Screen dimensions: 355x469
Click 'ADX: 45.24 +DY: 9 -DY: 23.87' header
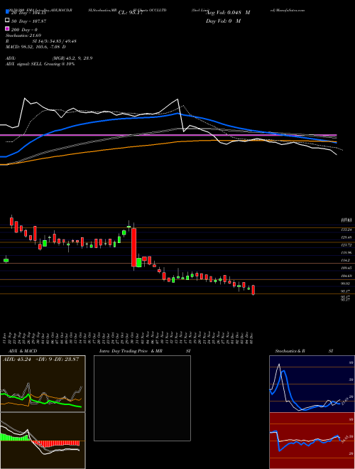41,360
